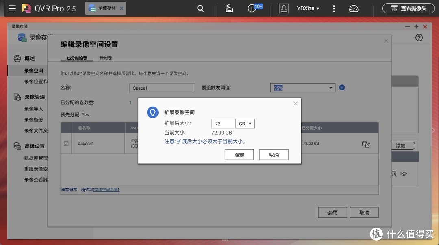Click the resource monitor dashboard icon
The width and height of the screenshot is (439, 245).
pyautogui.click(x=353, y=8)
